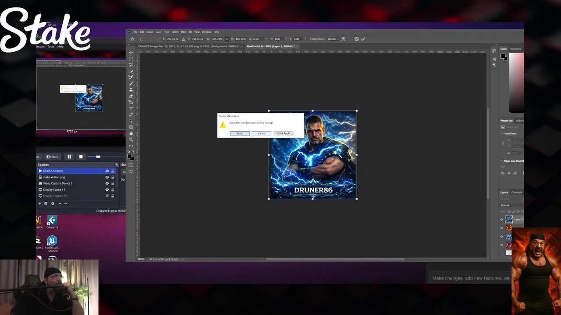Image resolution: width=561 pixels, height=315 pixels.
Task: Pick a color in the Color panel field
Action: point(516,83)
